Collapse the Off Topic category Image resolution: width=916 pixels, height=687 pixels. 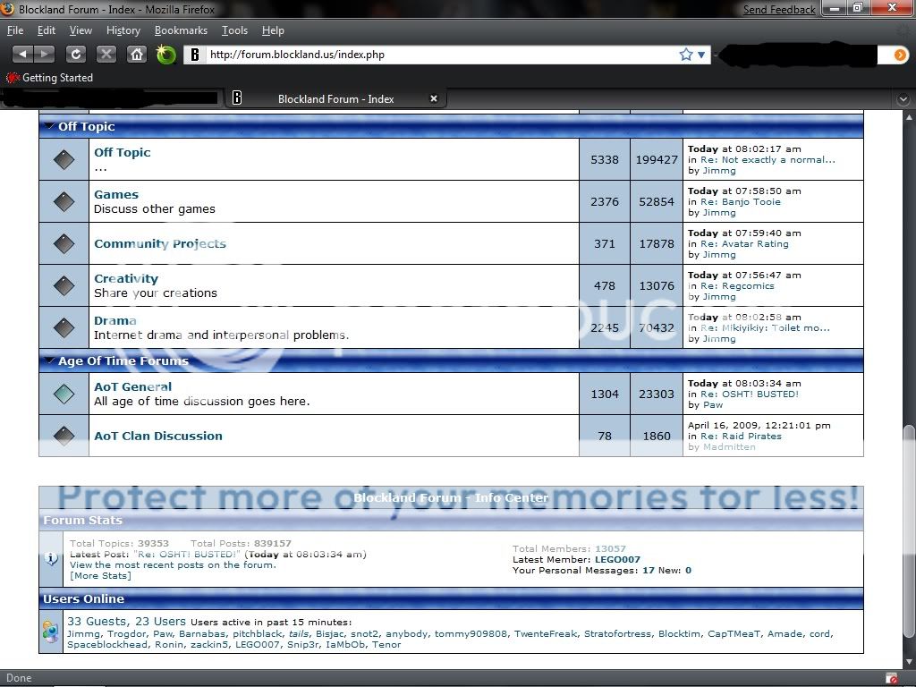50,125
